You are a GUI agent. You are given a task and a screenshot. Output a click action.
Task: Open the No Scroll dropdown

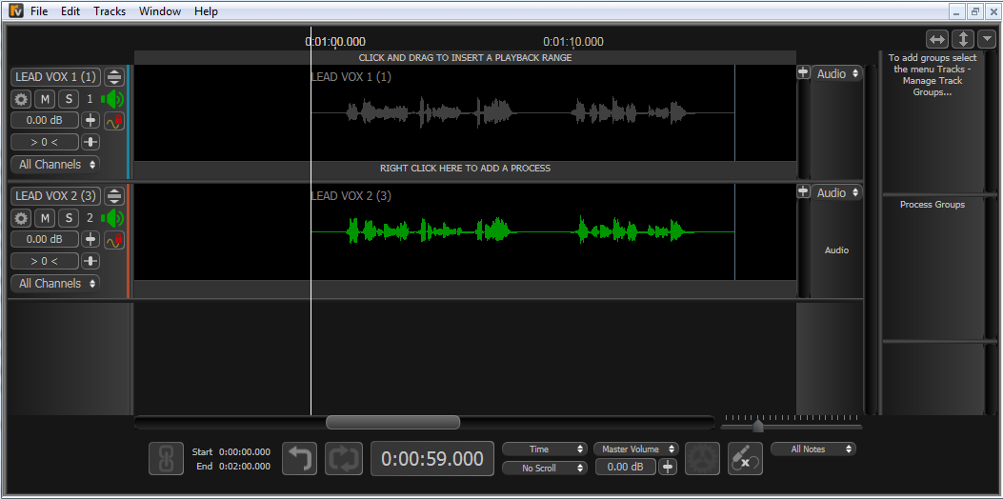point(545,468)
